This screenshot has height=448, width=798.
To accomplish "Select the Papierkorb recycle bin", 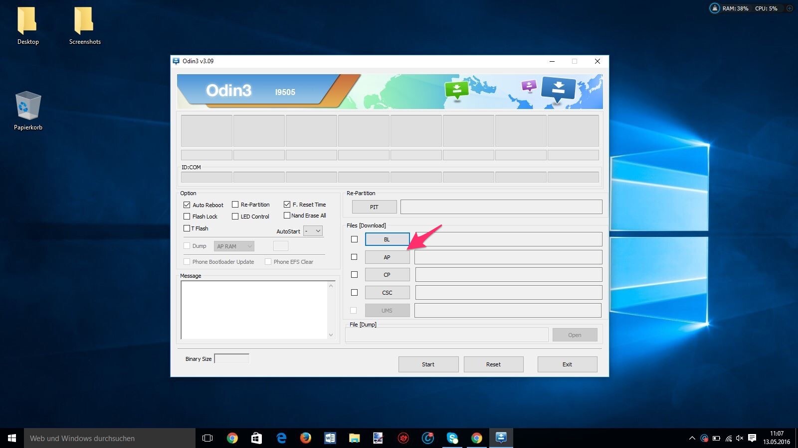I will (28, 111).
